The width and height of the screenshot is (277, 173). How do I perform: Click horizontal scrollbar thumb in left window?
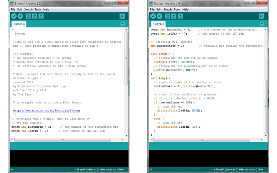click(x=63, y=140)
